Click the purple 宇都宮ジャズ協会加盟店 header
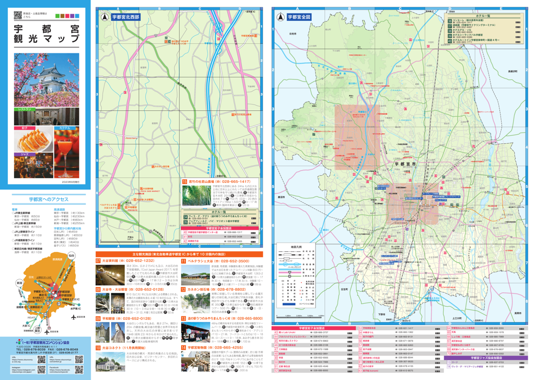 click(x=486, y=358)
